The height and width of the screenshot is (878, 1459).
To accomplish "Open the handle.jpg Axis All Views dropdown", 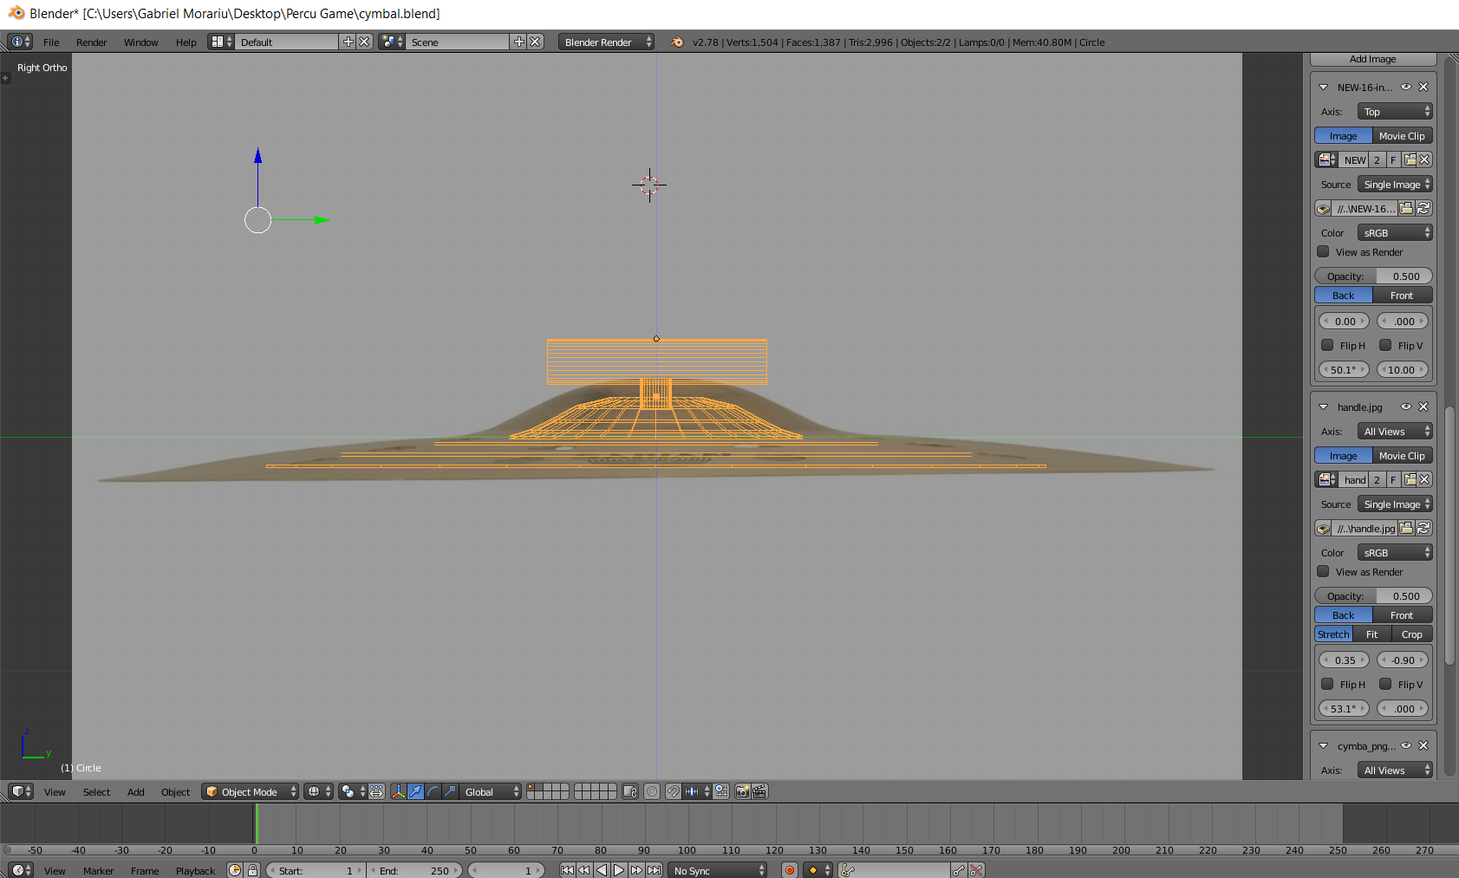I will pos(1395,431).
